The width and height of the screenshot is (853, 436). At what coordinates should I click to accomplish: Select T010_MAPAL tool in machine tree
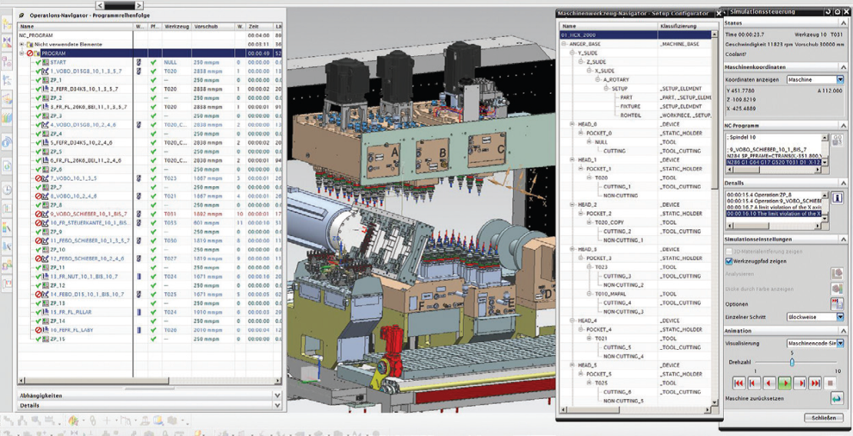(608, 294)
